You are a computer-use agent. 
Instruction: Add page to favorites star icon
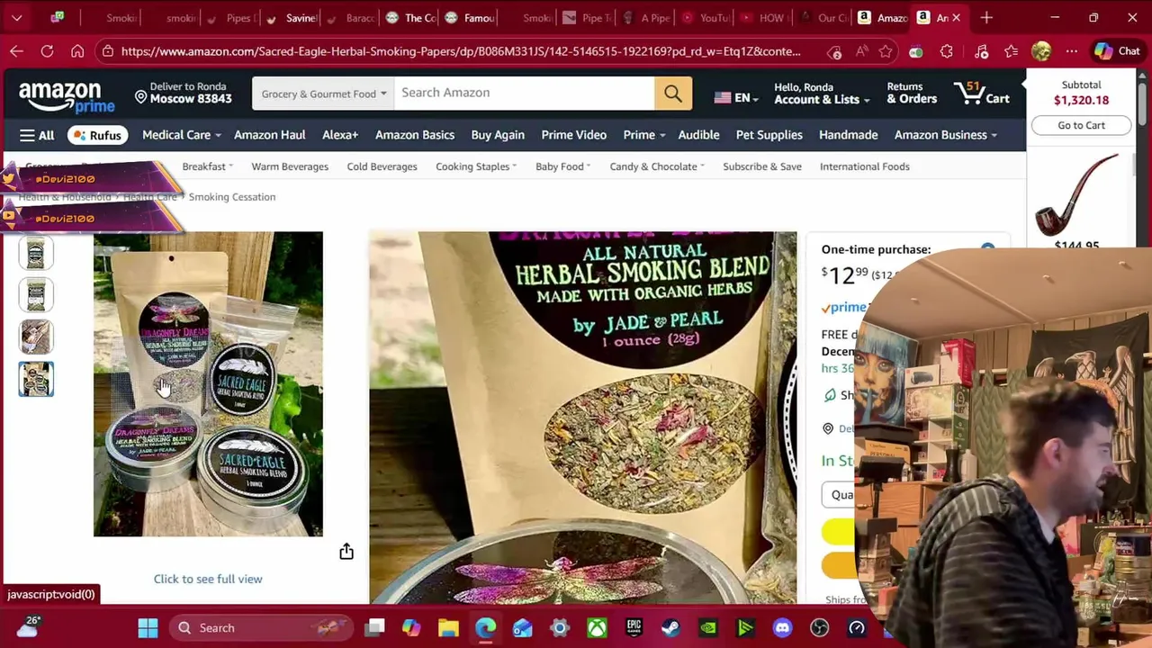pyautogui.click(x=886, y=51)
